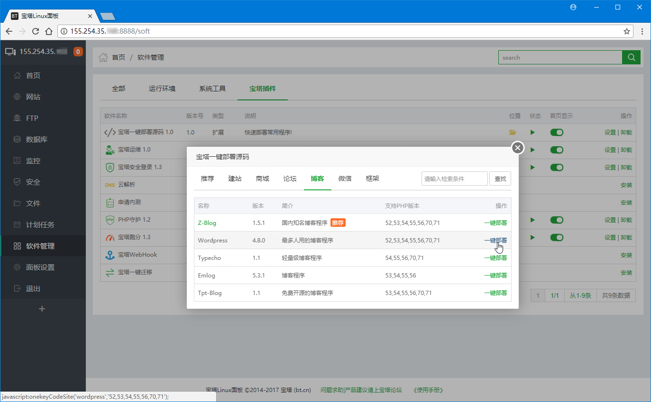651x402 pixels.
Task: Focus the 请输入检索条件 search field
Action: click(455, 179)
